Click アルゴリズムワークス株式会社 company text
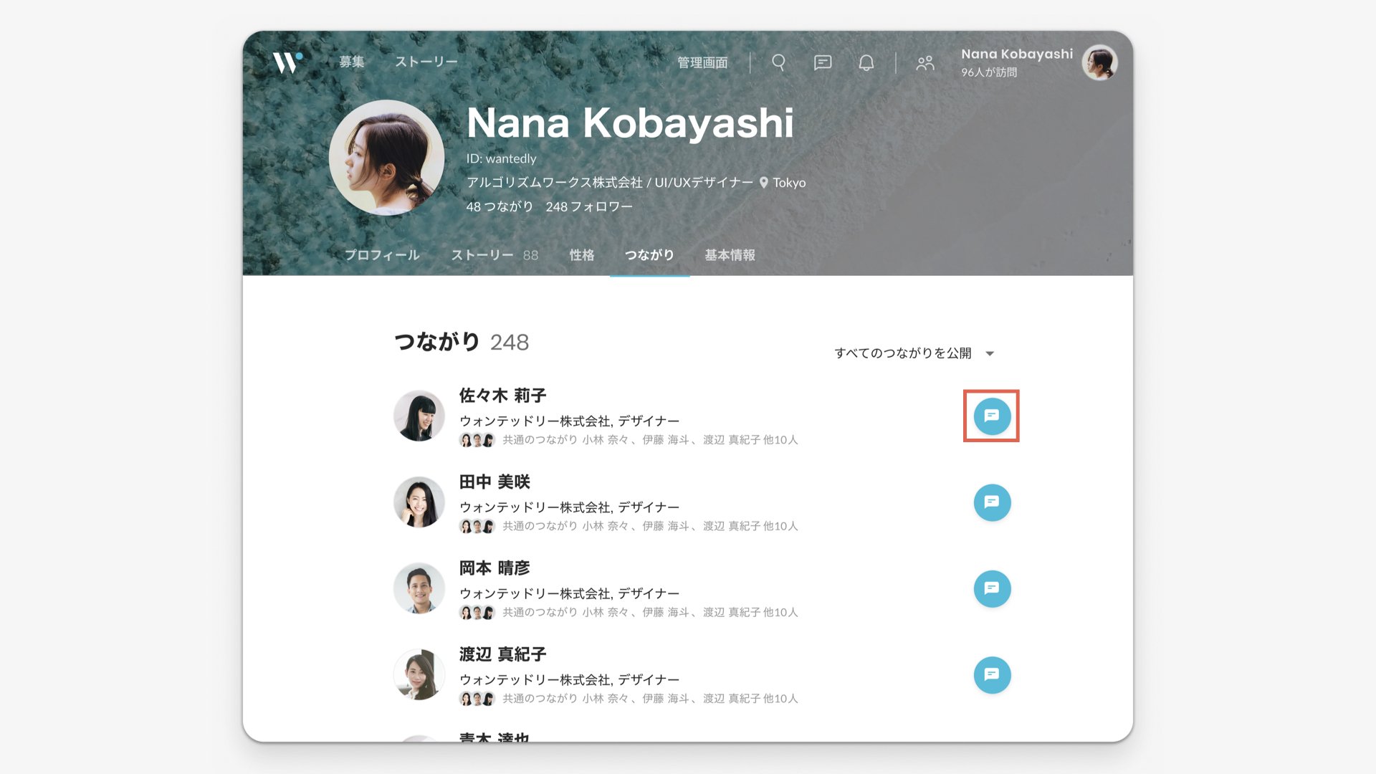The width and height of the screenshot is (1376, 774). (x=554, y=183)
